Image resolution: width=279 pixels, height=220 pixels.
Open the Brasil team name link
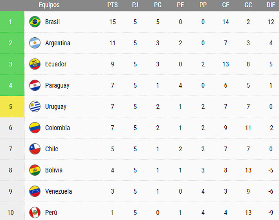click(52, 22)
